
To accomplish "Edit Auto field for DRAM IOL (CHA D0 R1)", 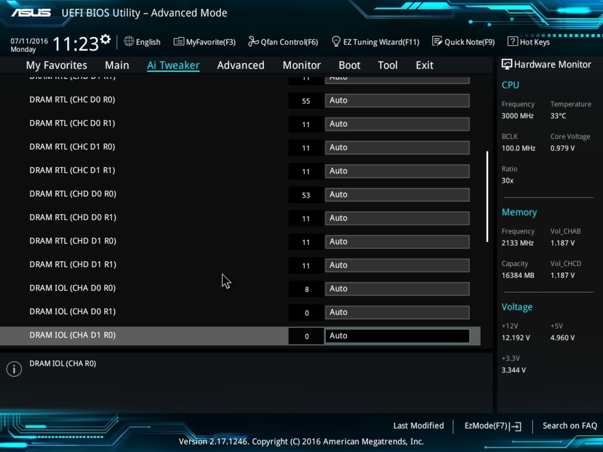I will click(x=397, y=312).
